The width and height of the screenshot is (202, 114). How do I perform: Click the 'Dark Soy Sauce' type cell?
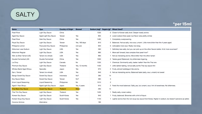click(x=45, y=39)
